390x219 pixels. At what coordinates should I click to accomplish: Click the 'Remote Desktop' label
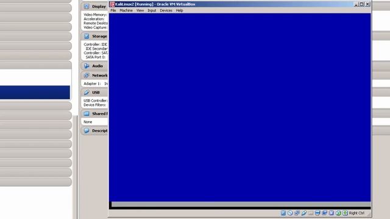pos(96,23)
